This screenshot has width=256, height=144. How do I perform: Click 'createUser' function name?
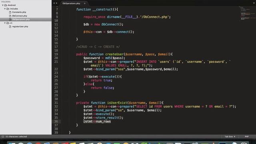[x=114, y=54]
